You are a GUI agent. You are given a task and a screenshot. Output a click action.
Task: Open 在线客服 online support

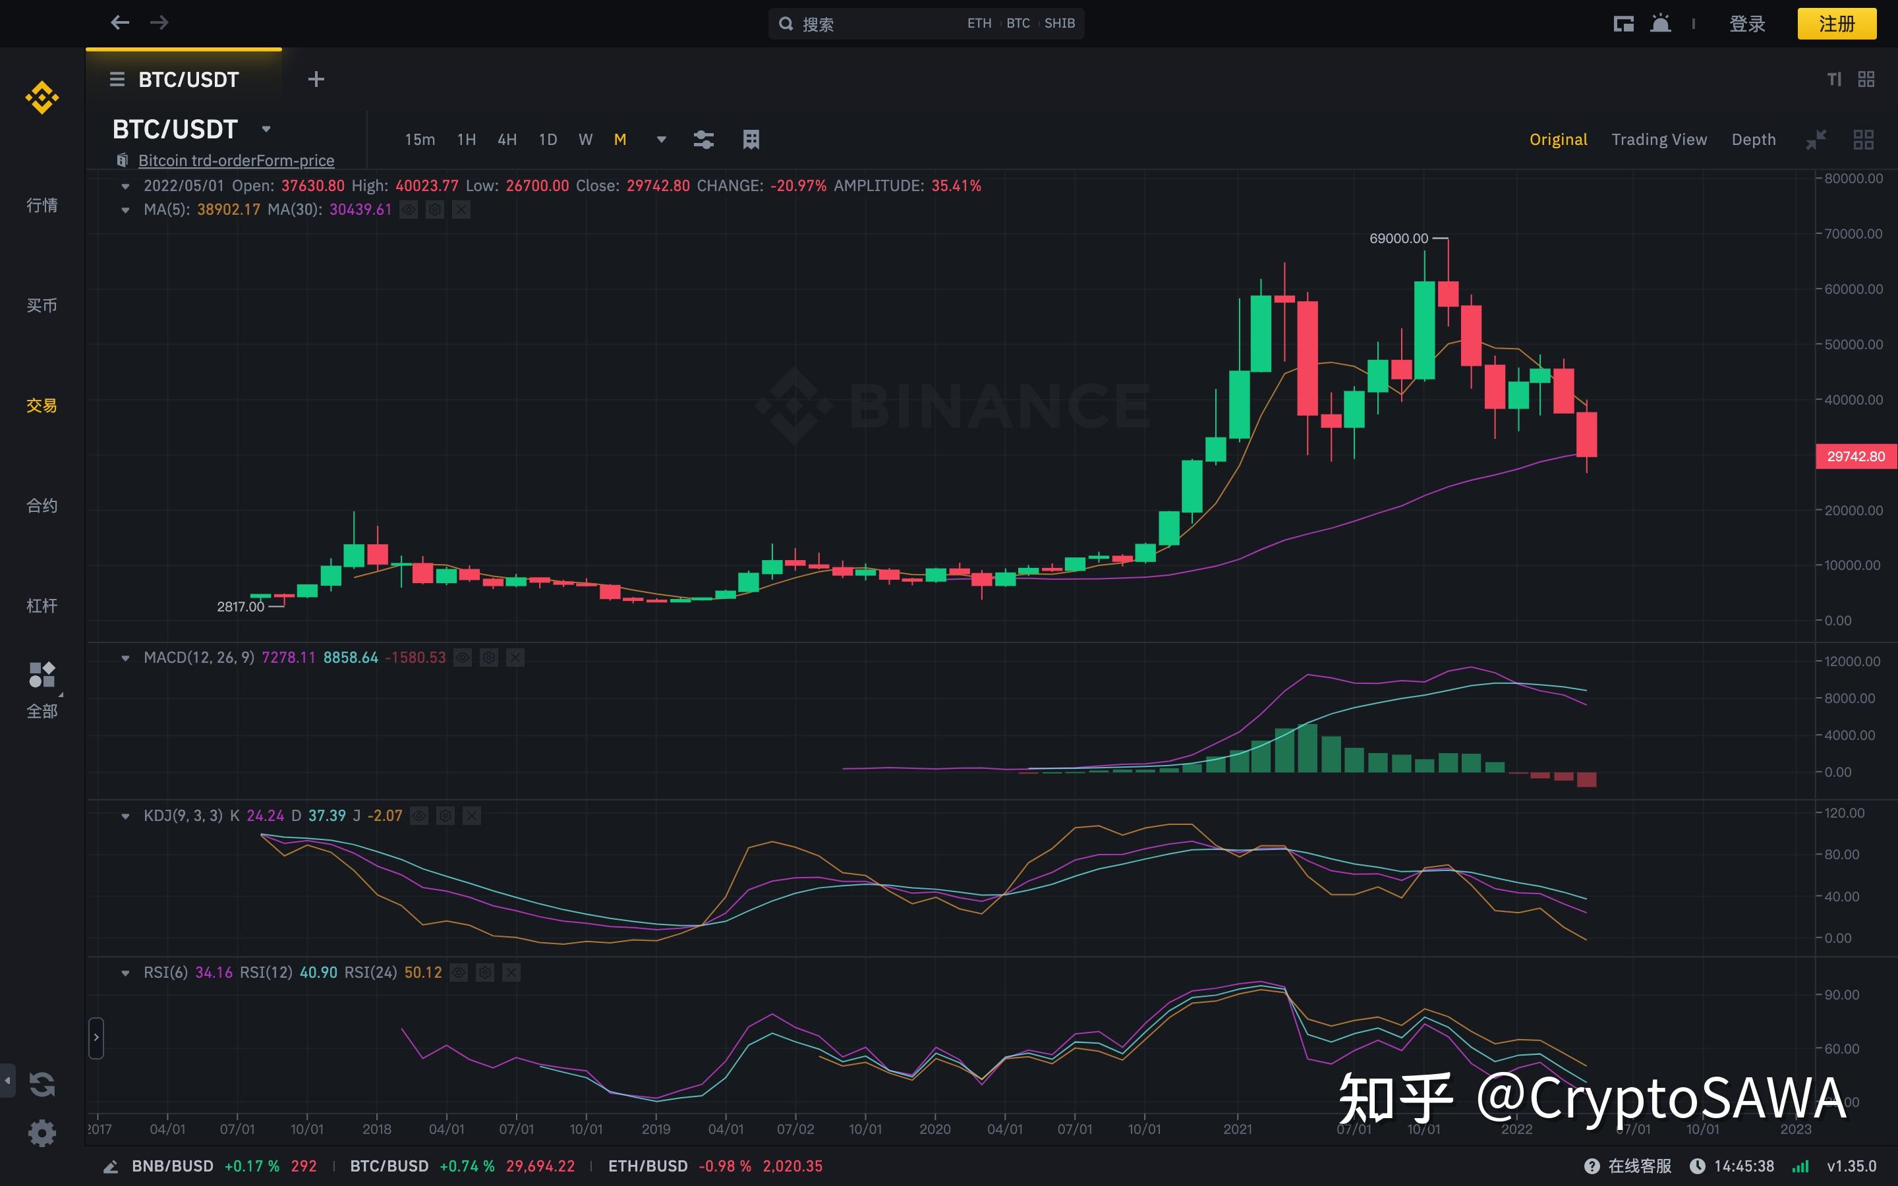point(1627,1166)
